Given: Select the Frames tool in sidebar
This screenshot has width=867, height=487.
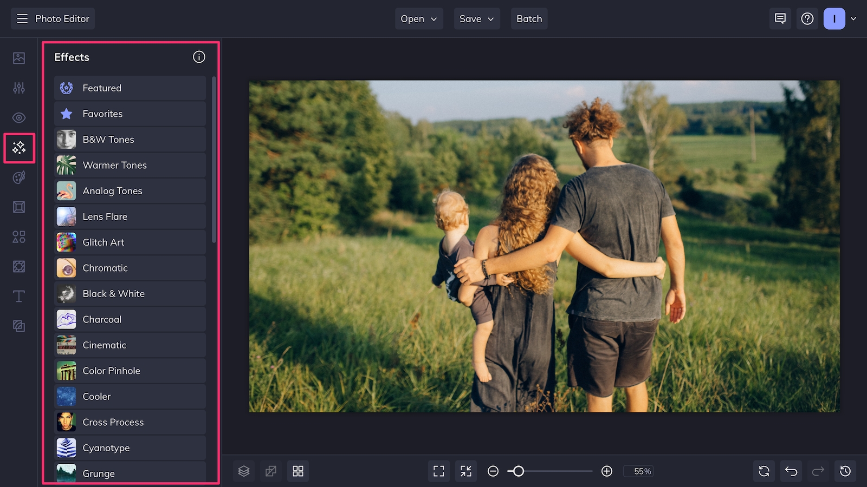Looking at the screenshot, I should pyautogui.click(x=18, y=207).
